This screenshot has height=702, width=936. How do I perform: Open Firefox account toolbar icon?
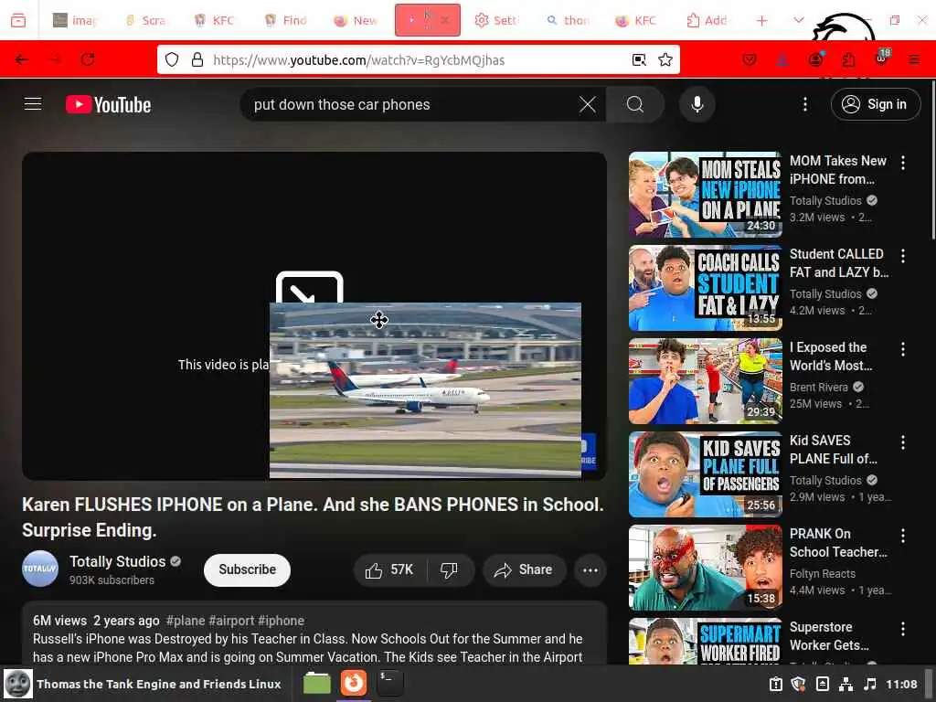point(815,59)
